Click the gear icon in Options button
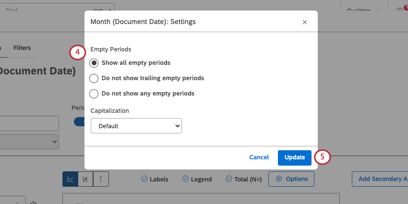Screen dimensions: 408x204 [279, 179]
